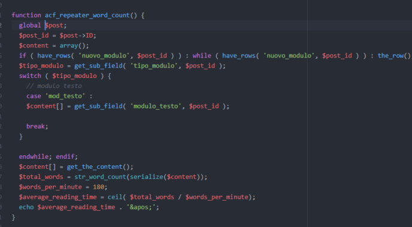Click the 'case' keyword

pyautogui.click(x=34, y=96)
